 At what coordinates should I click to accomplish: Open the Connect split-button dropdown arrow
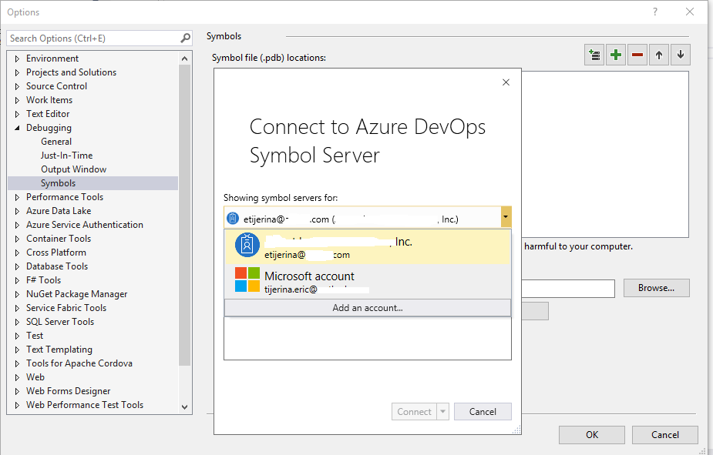442,411
